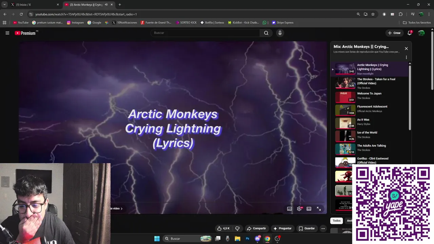Go back in browser history
This screenshot has width=434, height=244.
click(x=5, y=14)
